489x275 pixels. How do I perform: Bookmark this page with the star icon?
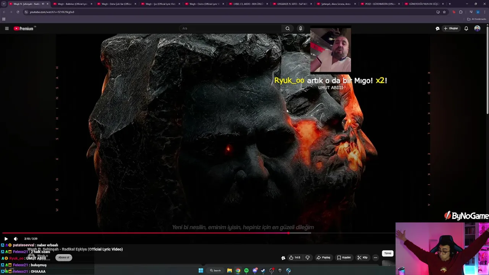point(444,12)
